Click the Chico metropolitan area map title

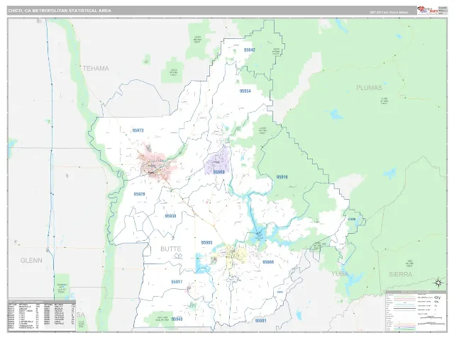pos(60,11)
